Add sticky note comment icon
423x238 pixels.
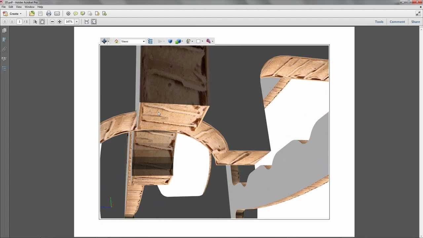76,14
